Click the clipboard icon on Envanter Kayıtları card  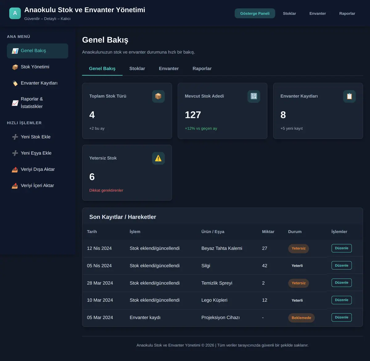(349, 96)
